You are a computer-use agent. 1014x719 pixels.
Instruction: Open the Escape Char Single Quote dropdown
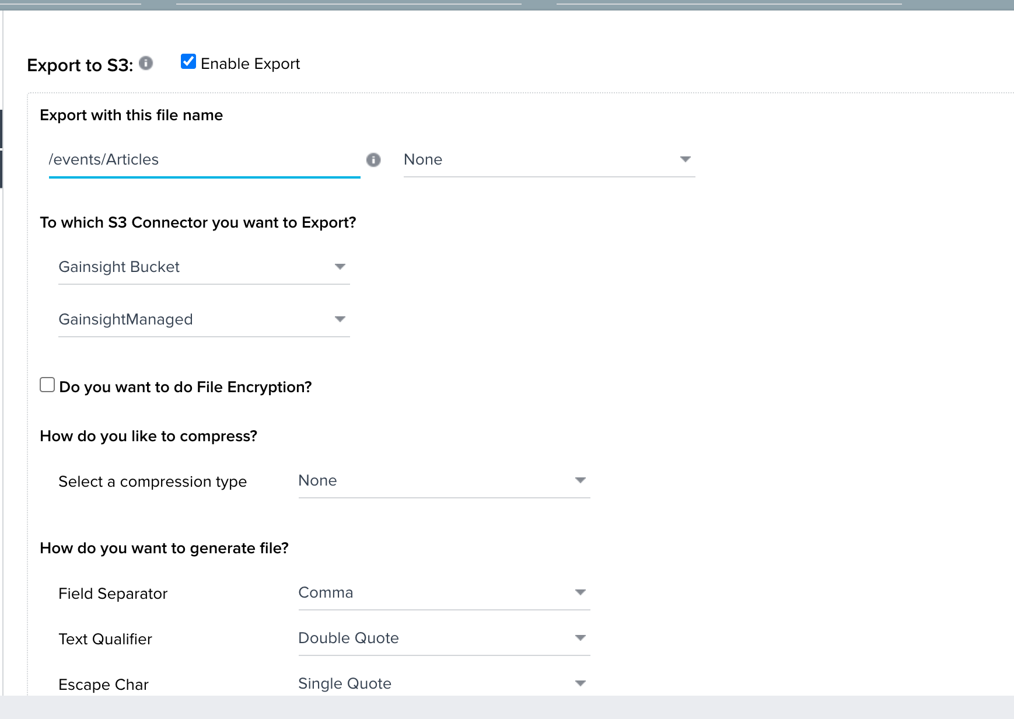(444, 684)
